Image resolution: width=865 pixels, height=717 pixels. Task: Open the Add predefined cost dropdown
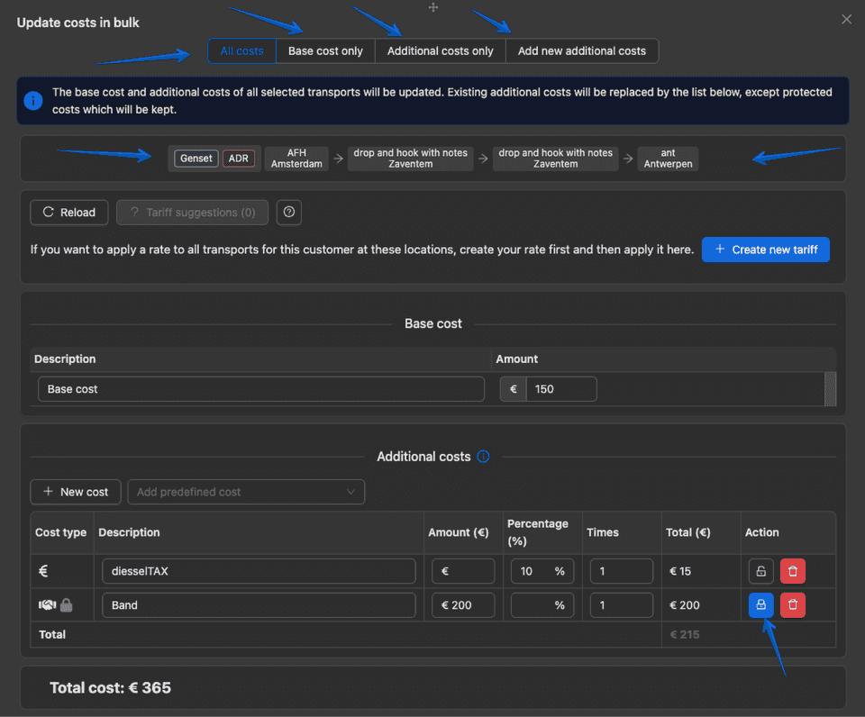pos(246,492)
